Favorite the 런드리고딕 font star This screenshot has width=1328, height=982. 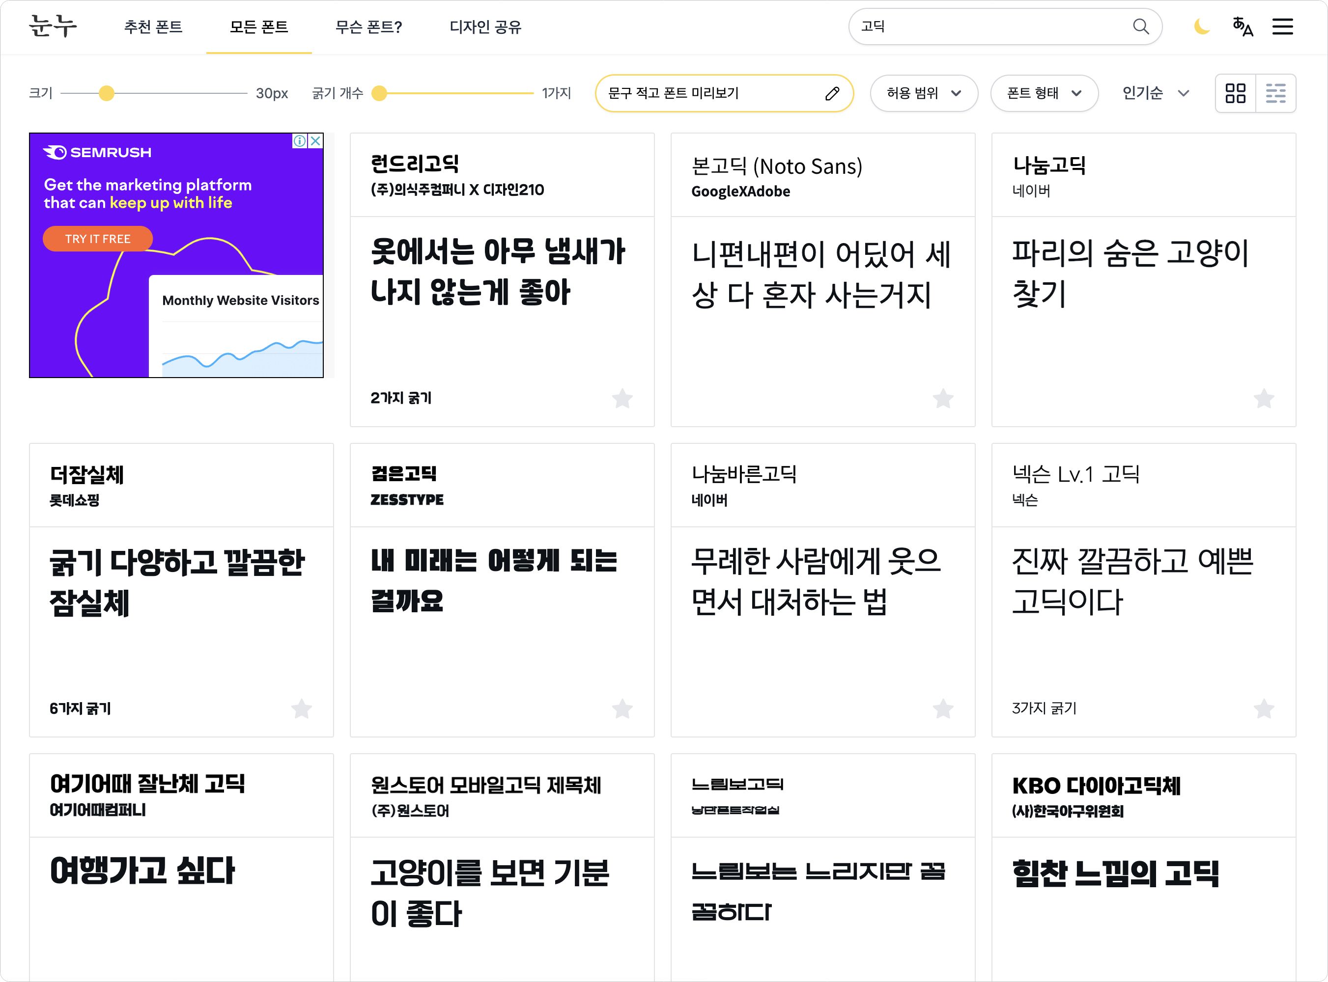pyautogui.click(x=622, y=398)
